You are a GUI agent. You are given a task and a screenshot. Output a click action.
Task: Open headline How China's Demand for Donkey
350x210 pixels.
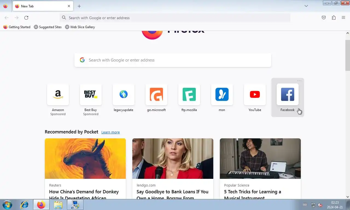pos(84,194)
